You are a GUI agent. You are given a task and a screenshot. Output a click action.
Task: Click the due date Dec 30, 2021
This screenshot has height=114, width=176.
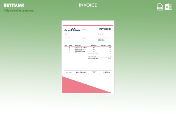pos(82,72)
